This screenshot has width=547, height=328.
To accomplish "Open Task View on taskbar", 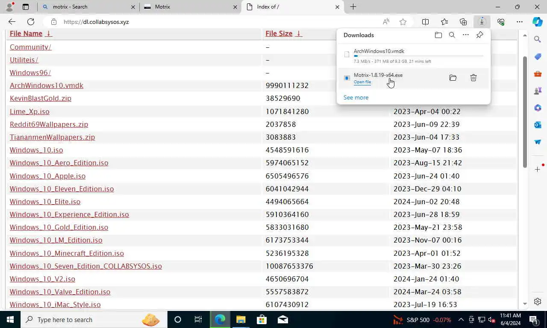I will (198, 319).
